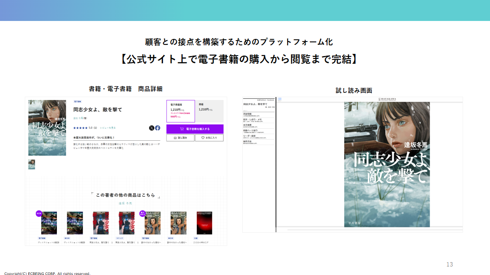Click the reader menu grid icon
This screenshot has width=490, height=275.
pyautogui.click(x=280, y=99)
